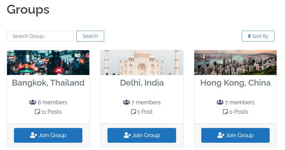Focus the Search Group input field
The height and width of the screenshot is (150, 285).
40,36
